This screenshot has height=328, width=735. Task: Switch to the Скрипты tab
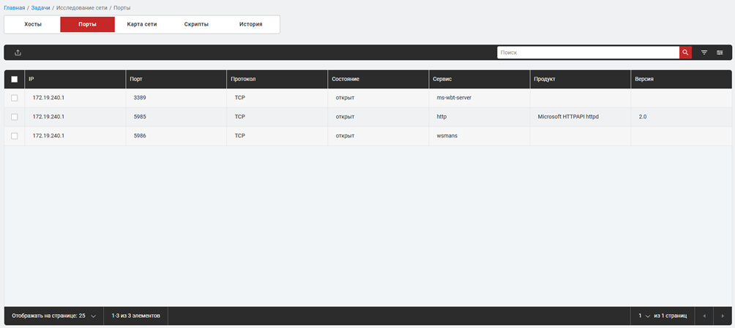tap(196, 24)
